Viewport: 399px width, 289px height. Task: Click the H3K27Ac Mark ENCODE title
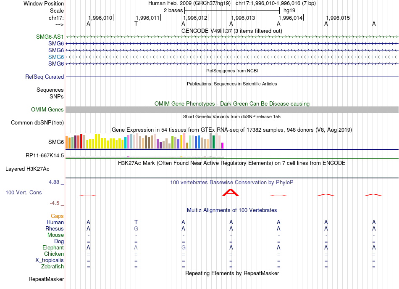(232, 163)
